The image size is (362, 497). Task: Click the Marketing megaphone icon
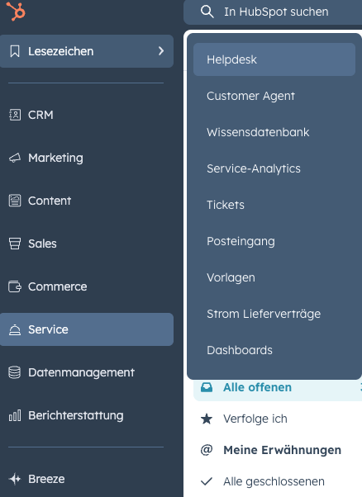(x=15, y=158)
